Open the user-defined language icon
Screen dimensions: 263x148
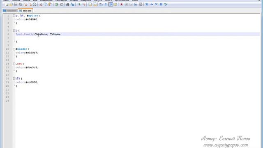point(115,5)
